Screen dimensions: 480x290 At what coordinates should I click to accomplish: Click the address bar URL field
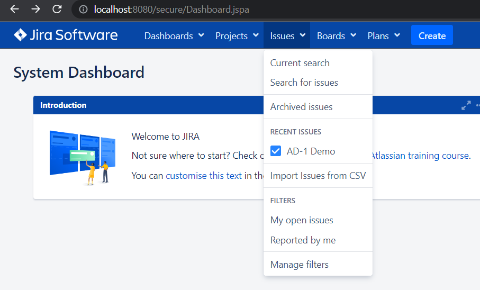click(x=276, y=10)
